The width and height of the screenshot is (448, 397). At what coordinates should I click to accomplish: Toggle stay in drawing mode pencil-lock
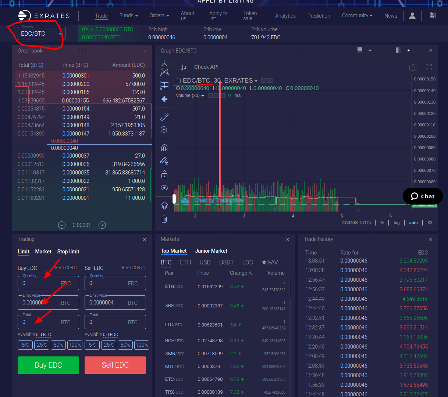click(x=164, y=161)
